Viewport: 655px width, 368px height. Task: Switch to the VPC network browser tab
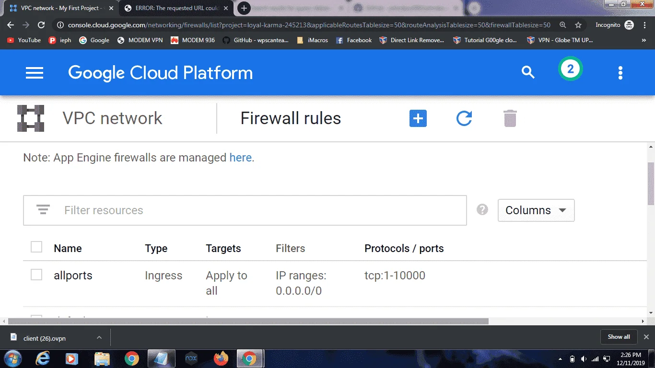(60, 8)
